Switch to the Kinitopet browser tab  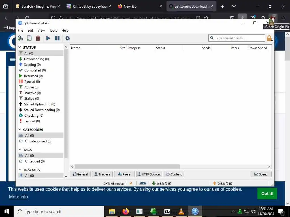point(89,6)
